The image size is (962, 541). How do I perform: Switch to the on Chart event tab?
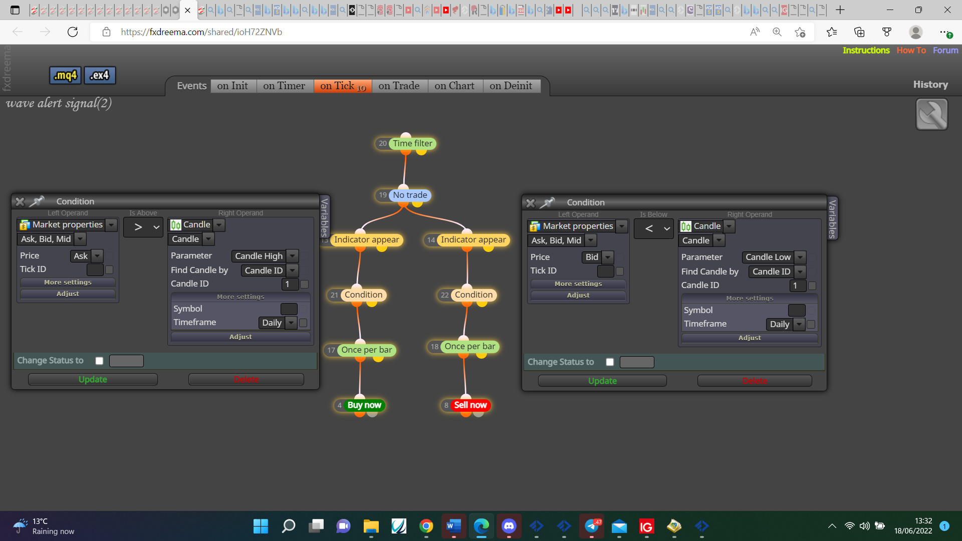pos(454,86)
